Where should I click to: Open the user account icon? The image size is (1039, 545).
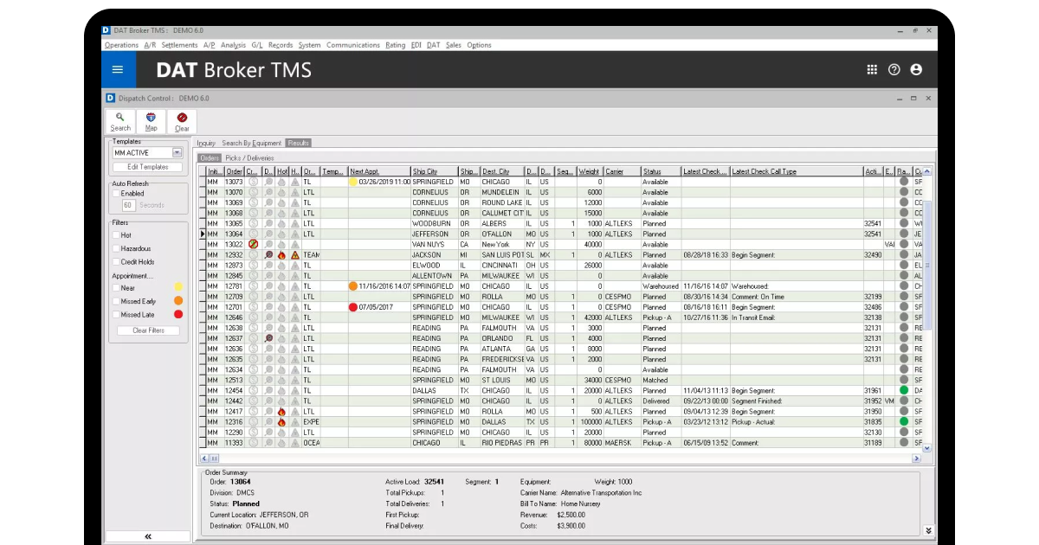[916, 70]
